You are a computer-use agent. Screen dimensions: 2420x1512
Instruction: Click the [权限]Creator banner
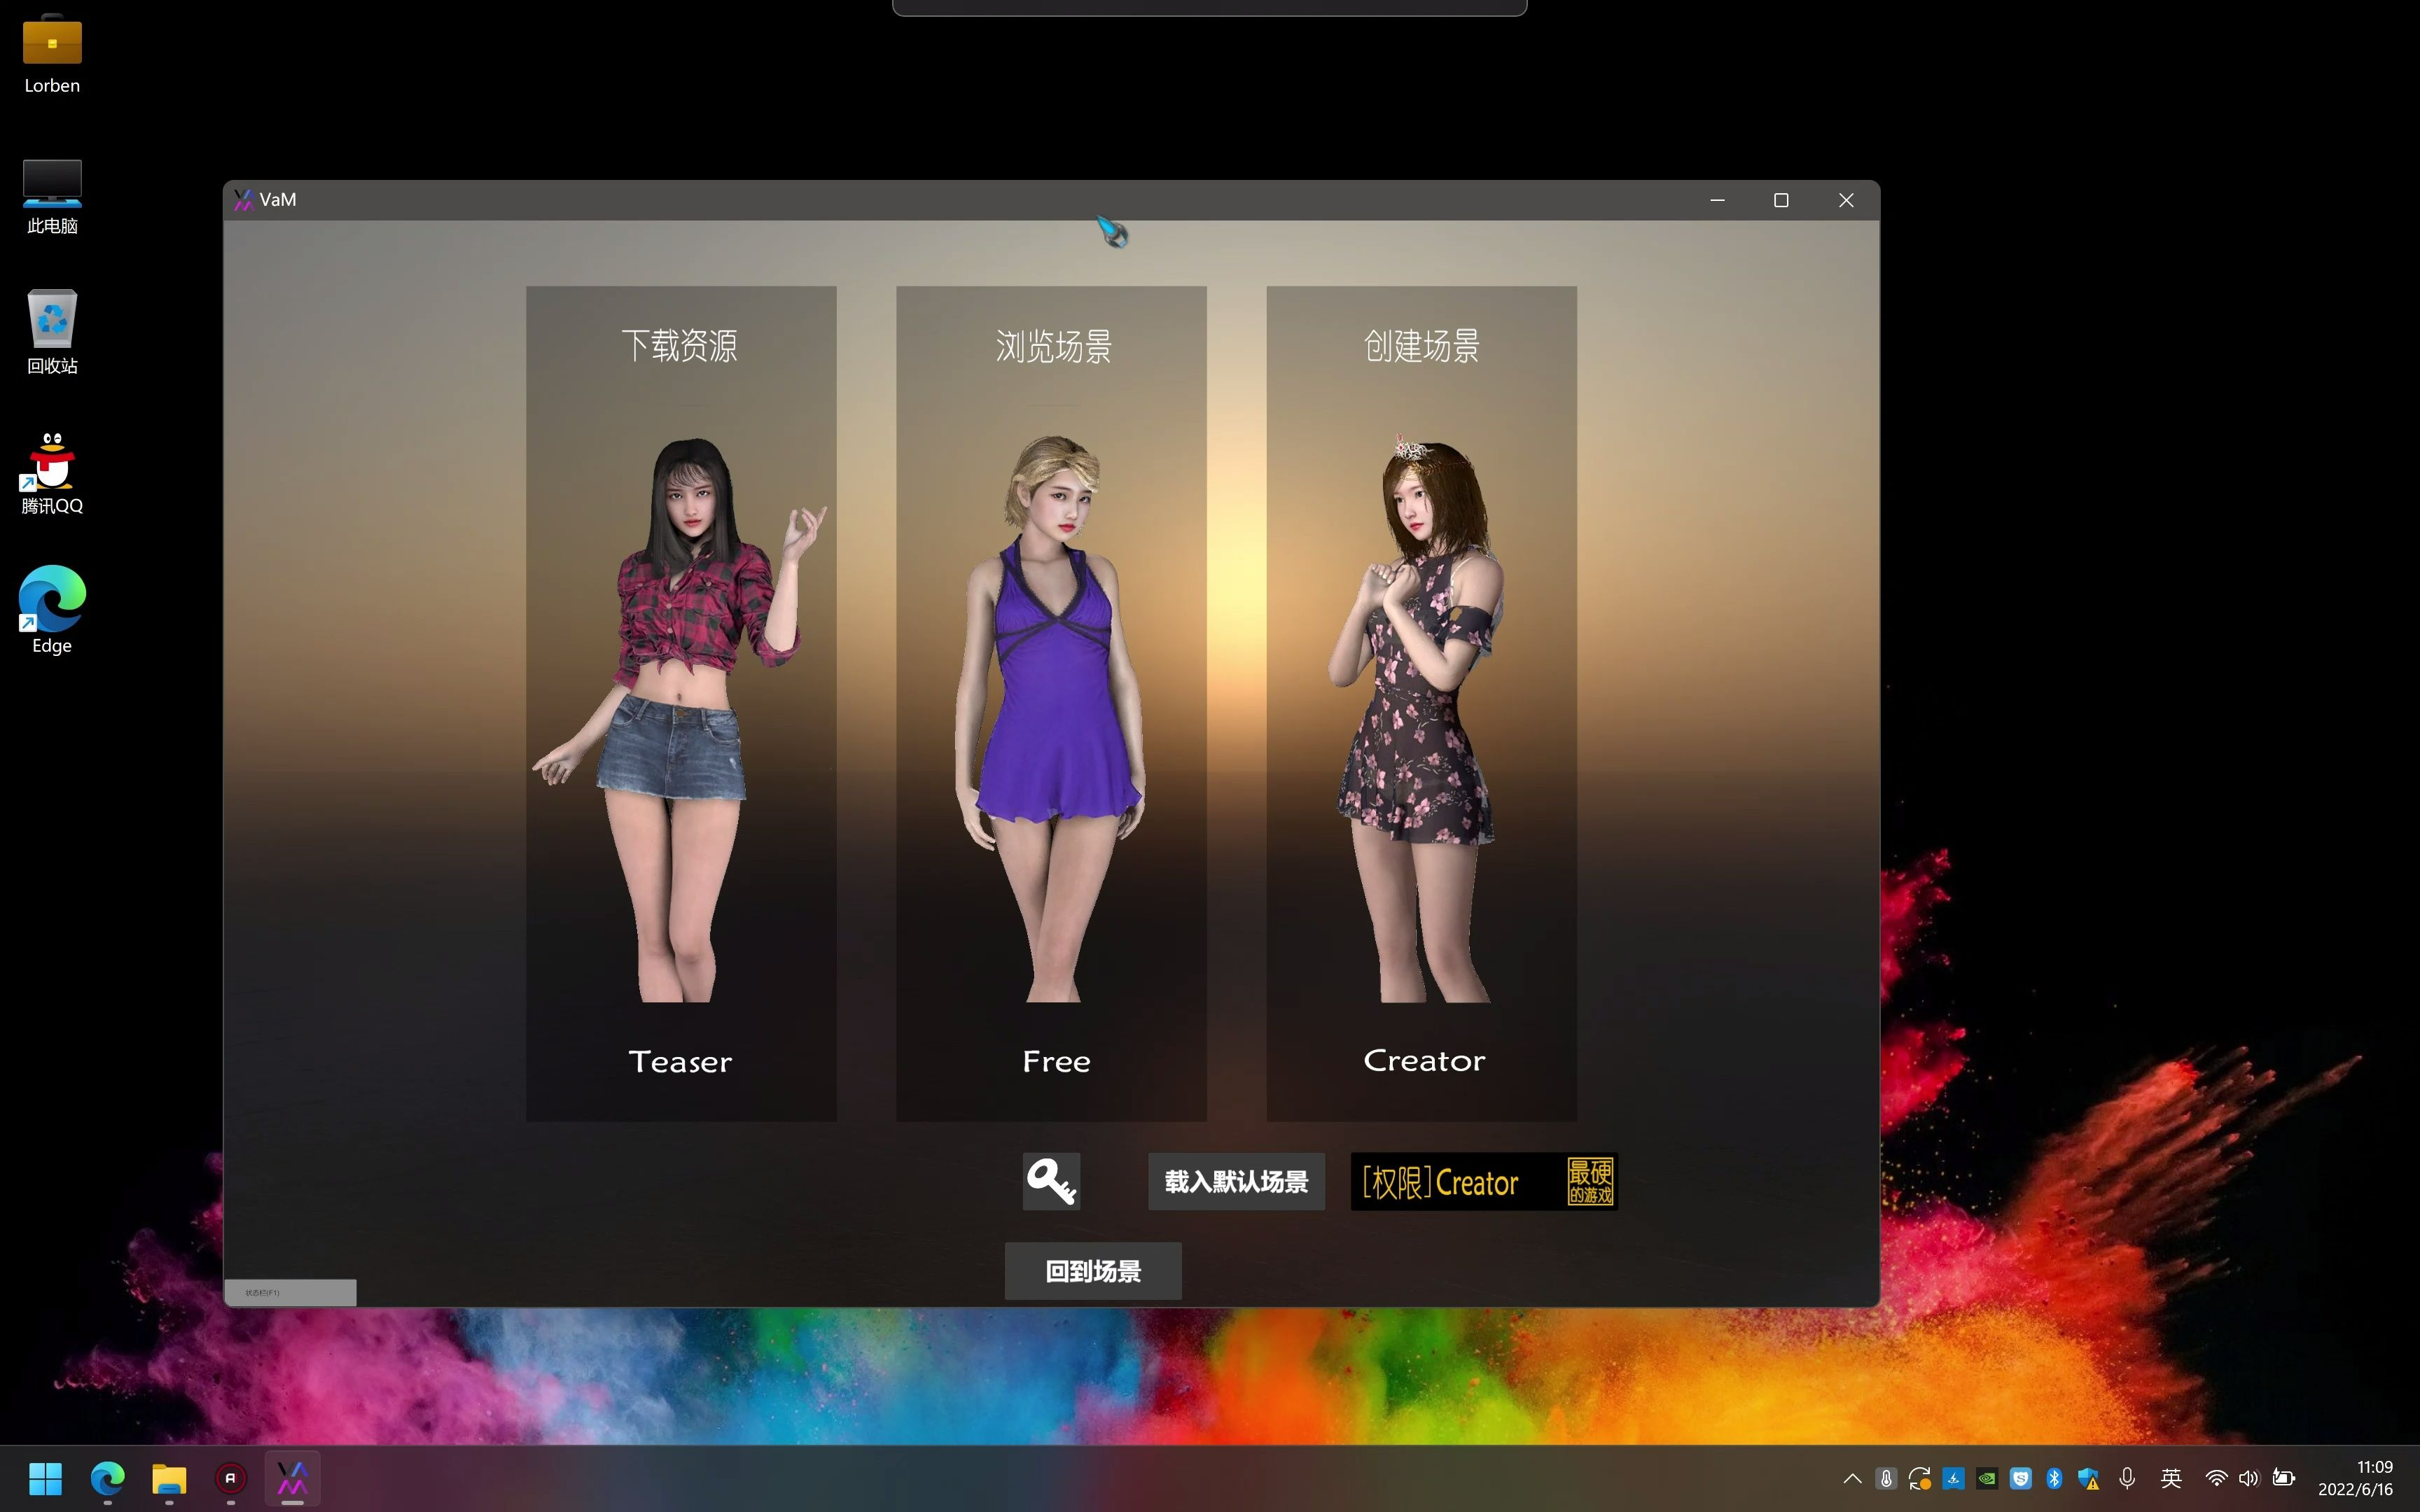1483,1182
